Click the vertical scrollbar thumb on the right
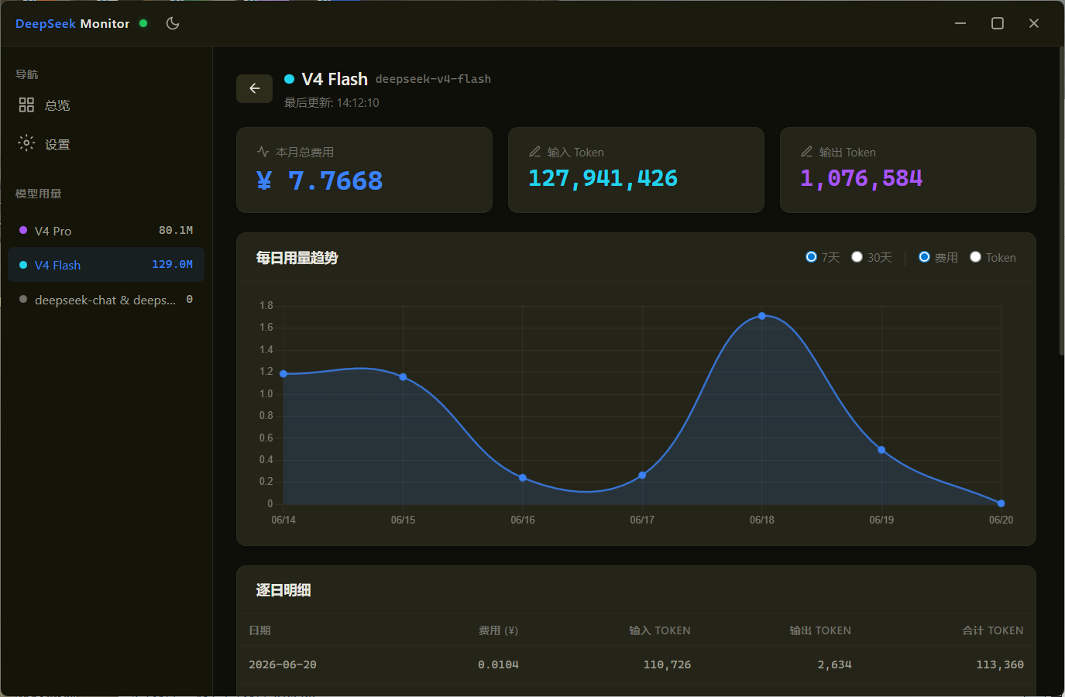Viewport: 1065px width, 697px height. 1061,201
